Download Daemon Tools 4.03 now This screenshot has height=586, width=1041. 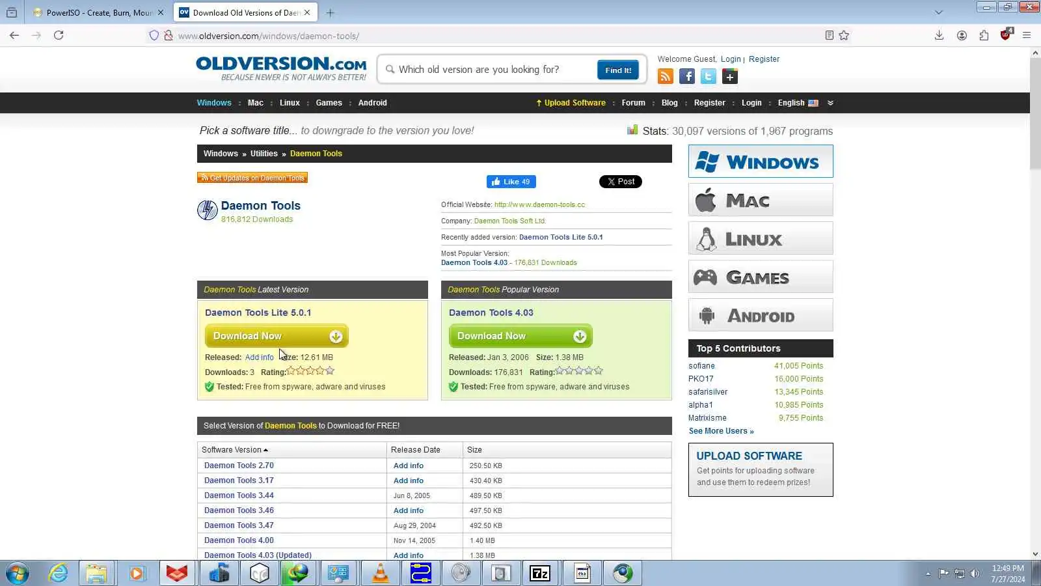pos(520,336)
